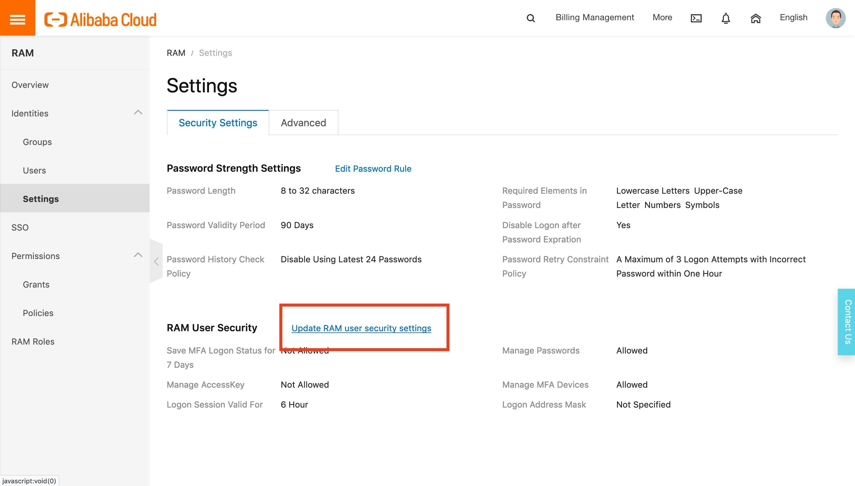The width and height of the screenshot is (855, 486).
Task: Click the Manage MFA Devices label
Action: (x=545, y=384)
